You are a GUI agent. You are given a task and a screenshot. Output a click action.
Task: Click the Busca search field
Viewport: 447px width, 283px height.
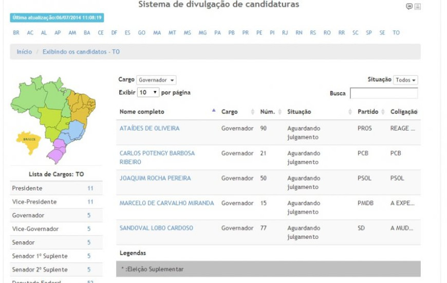coord(384,93)
